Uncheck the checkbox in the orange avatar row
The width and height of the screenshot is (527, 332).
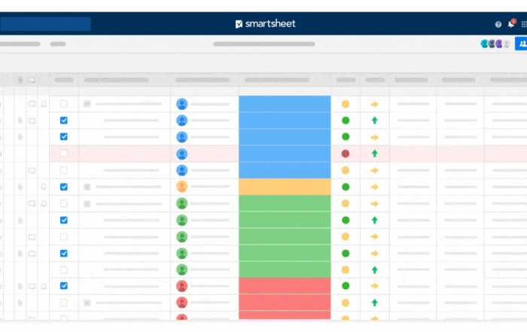click(x=63, y=187)
